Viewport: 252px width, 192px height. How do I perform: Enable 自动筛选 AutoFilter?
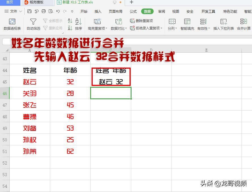point(33,24)
